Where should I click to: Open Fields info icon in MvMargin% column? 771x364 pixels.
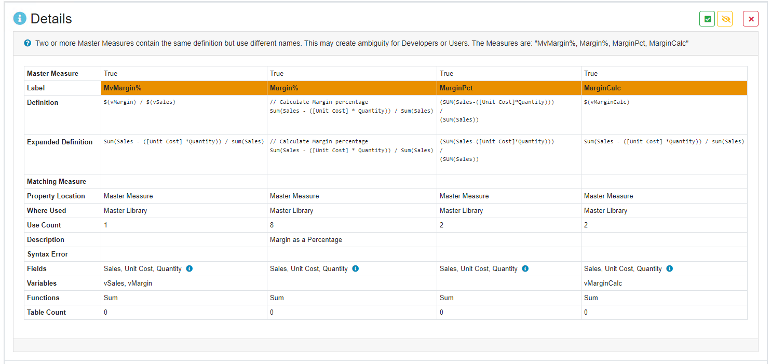tap(190, 269)
